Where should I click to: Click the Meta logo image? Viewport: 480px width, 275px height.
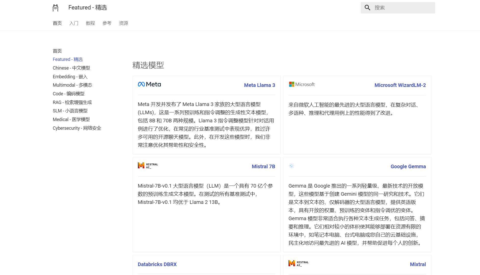pos(149,84)
